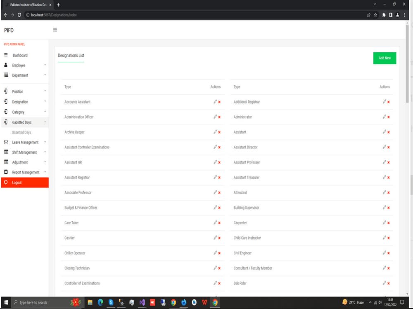
Task: Expand the Report Management menu
Action: coord(25,172)
